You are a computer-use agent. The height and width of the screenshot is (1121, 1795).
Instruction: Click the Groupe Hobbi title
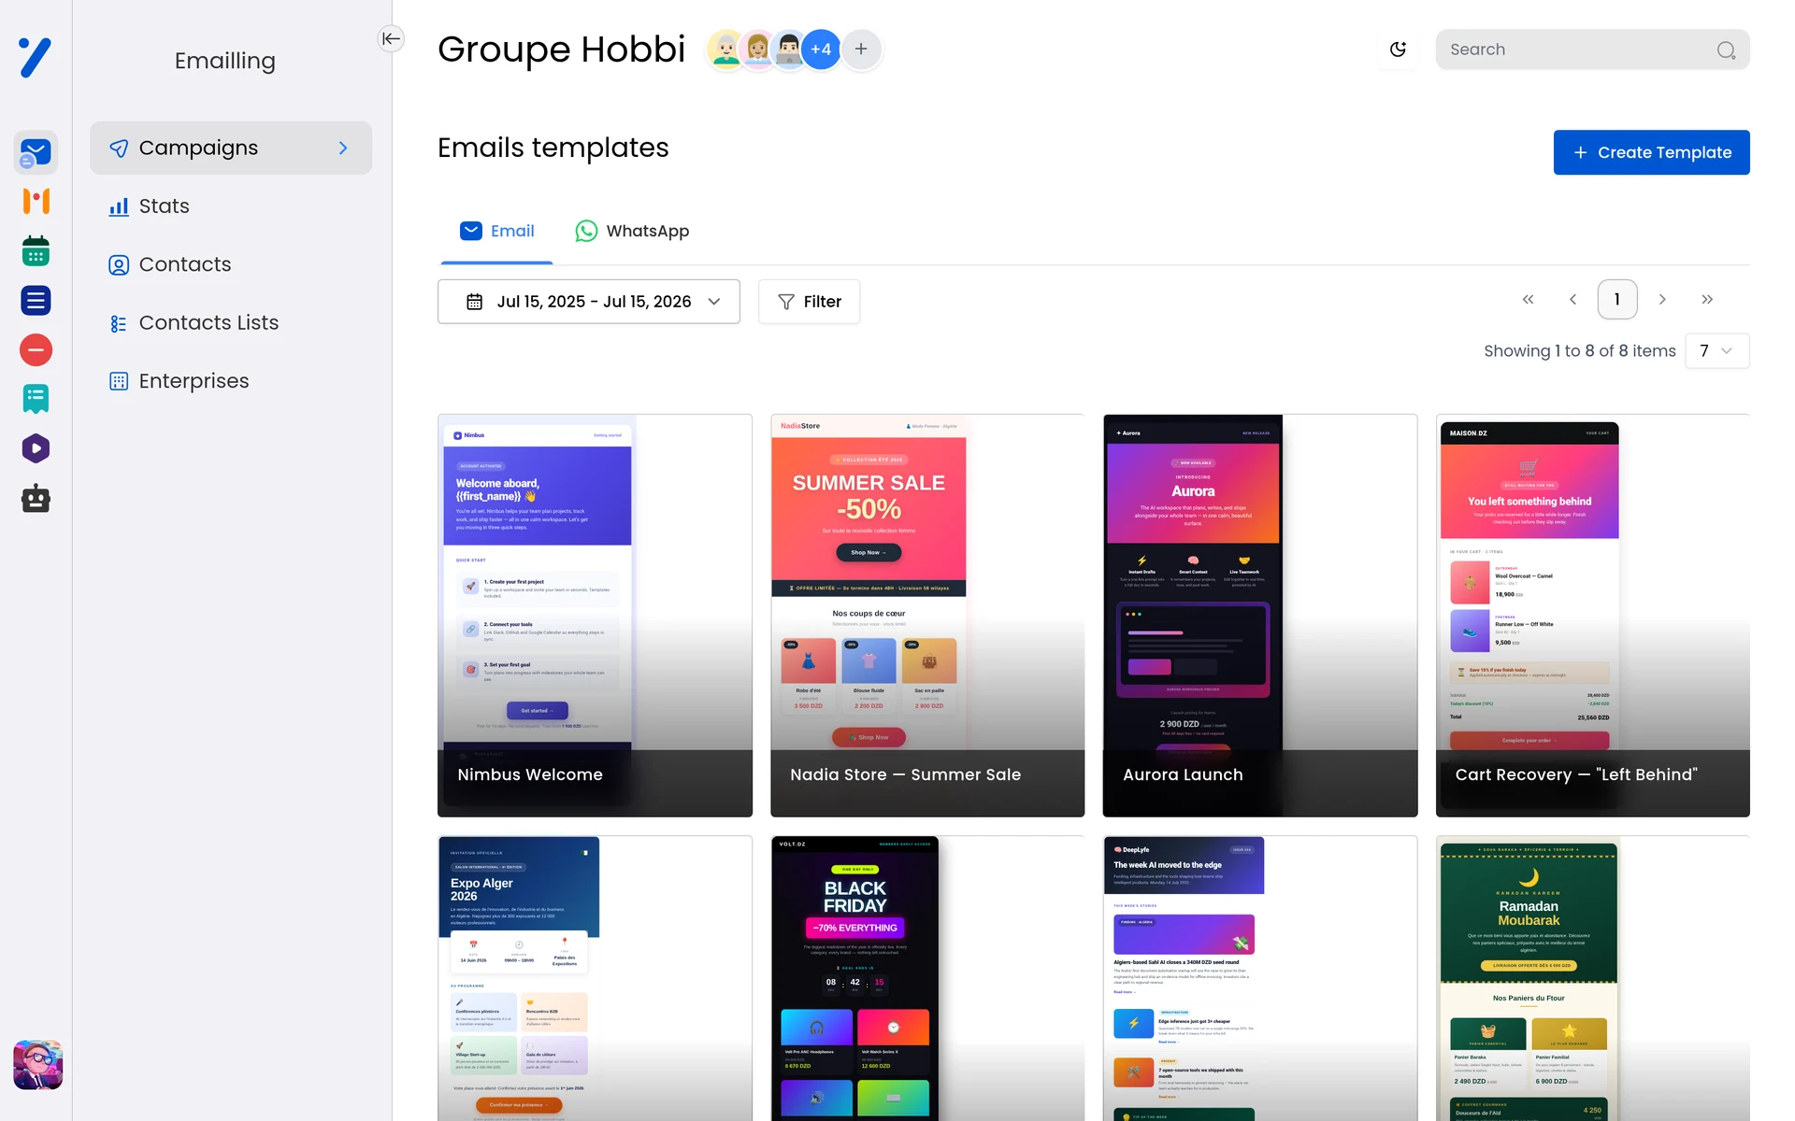(561, 50)
